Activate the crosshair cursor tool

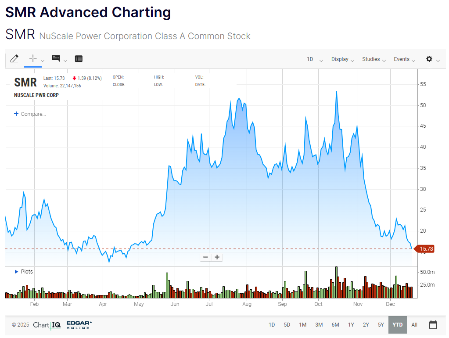[32, 58]
